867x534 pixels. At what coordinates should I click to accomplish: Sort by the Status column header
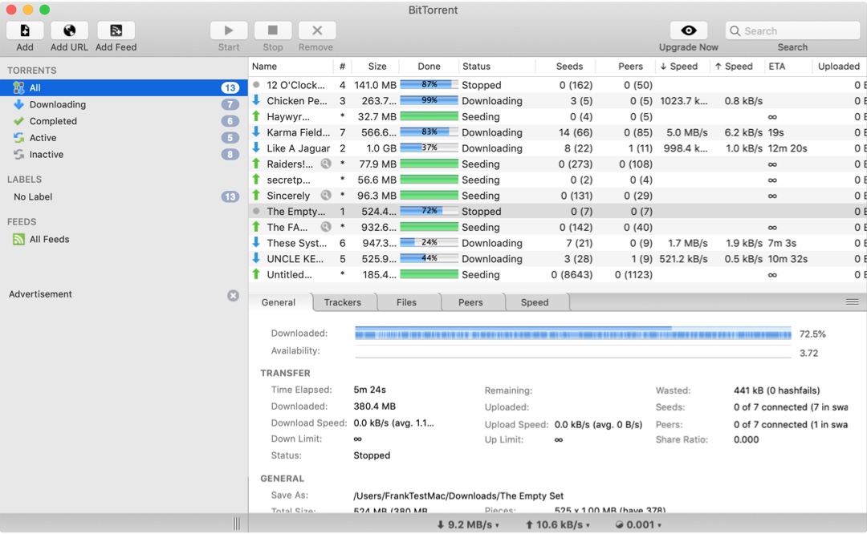point(497,67)
